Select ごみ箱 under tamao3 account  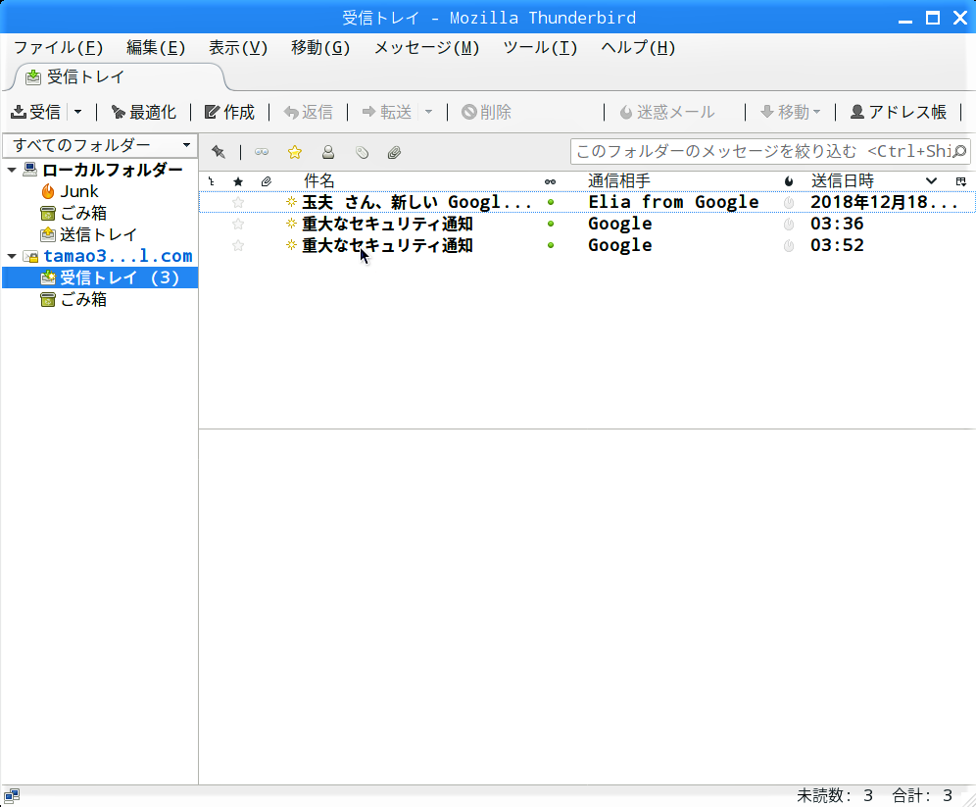pyautogui.click(x=82, y=299)
